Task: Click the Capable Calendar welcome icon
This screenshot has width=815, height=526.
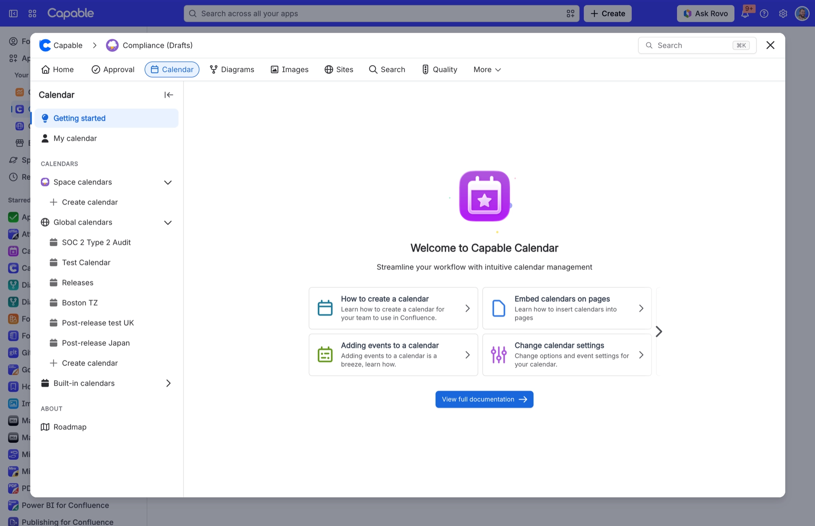Action: (x=485, y=196)
